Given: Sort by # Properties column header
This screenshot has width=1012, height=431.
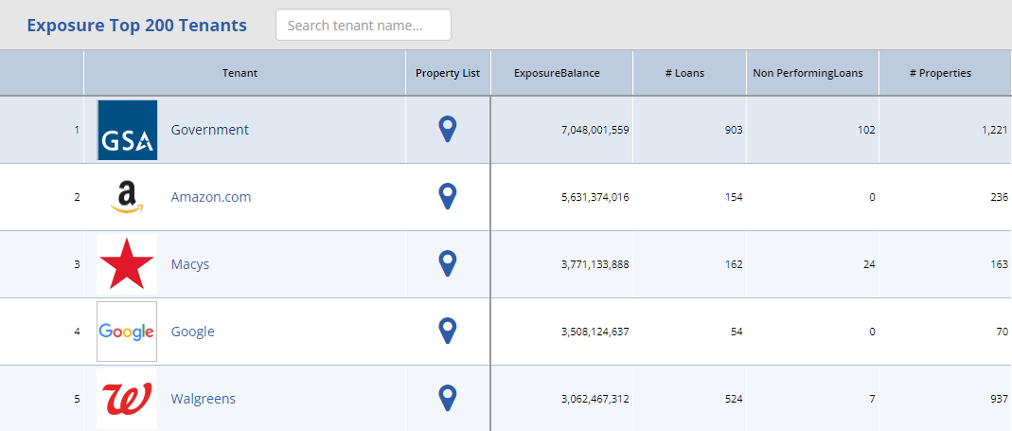Looking at the screenshot, I should point(940,73).
